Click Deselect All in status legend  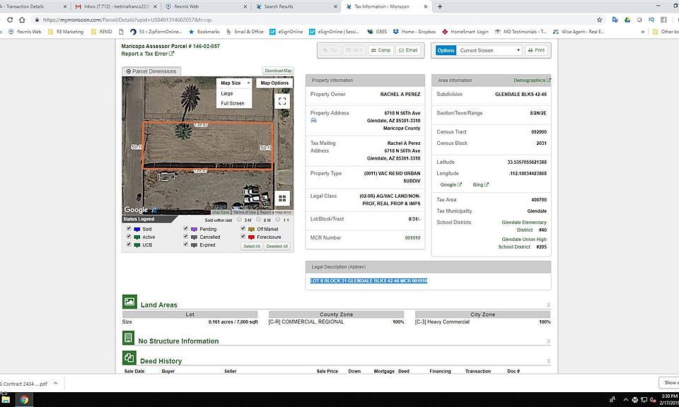pos(277,246)
